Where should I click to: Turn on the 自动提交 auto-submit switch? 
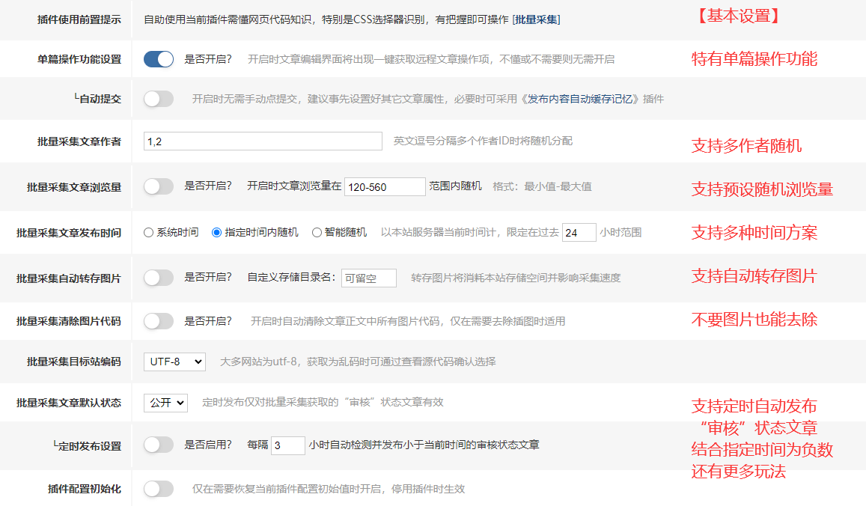click(x=158, y=98)
